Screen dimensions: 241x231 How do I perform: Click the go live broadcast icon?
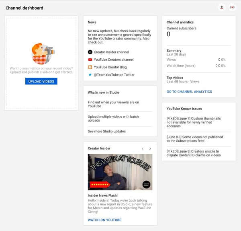click(232, 7)
